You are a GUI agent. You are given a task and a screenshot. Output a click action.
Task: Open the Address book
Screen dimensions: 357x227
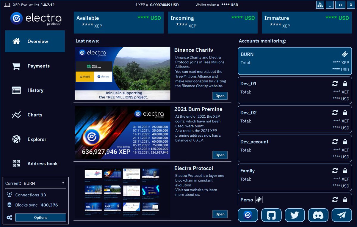pyautogui.click(x=35, y=163)
